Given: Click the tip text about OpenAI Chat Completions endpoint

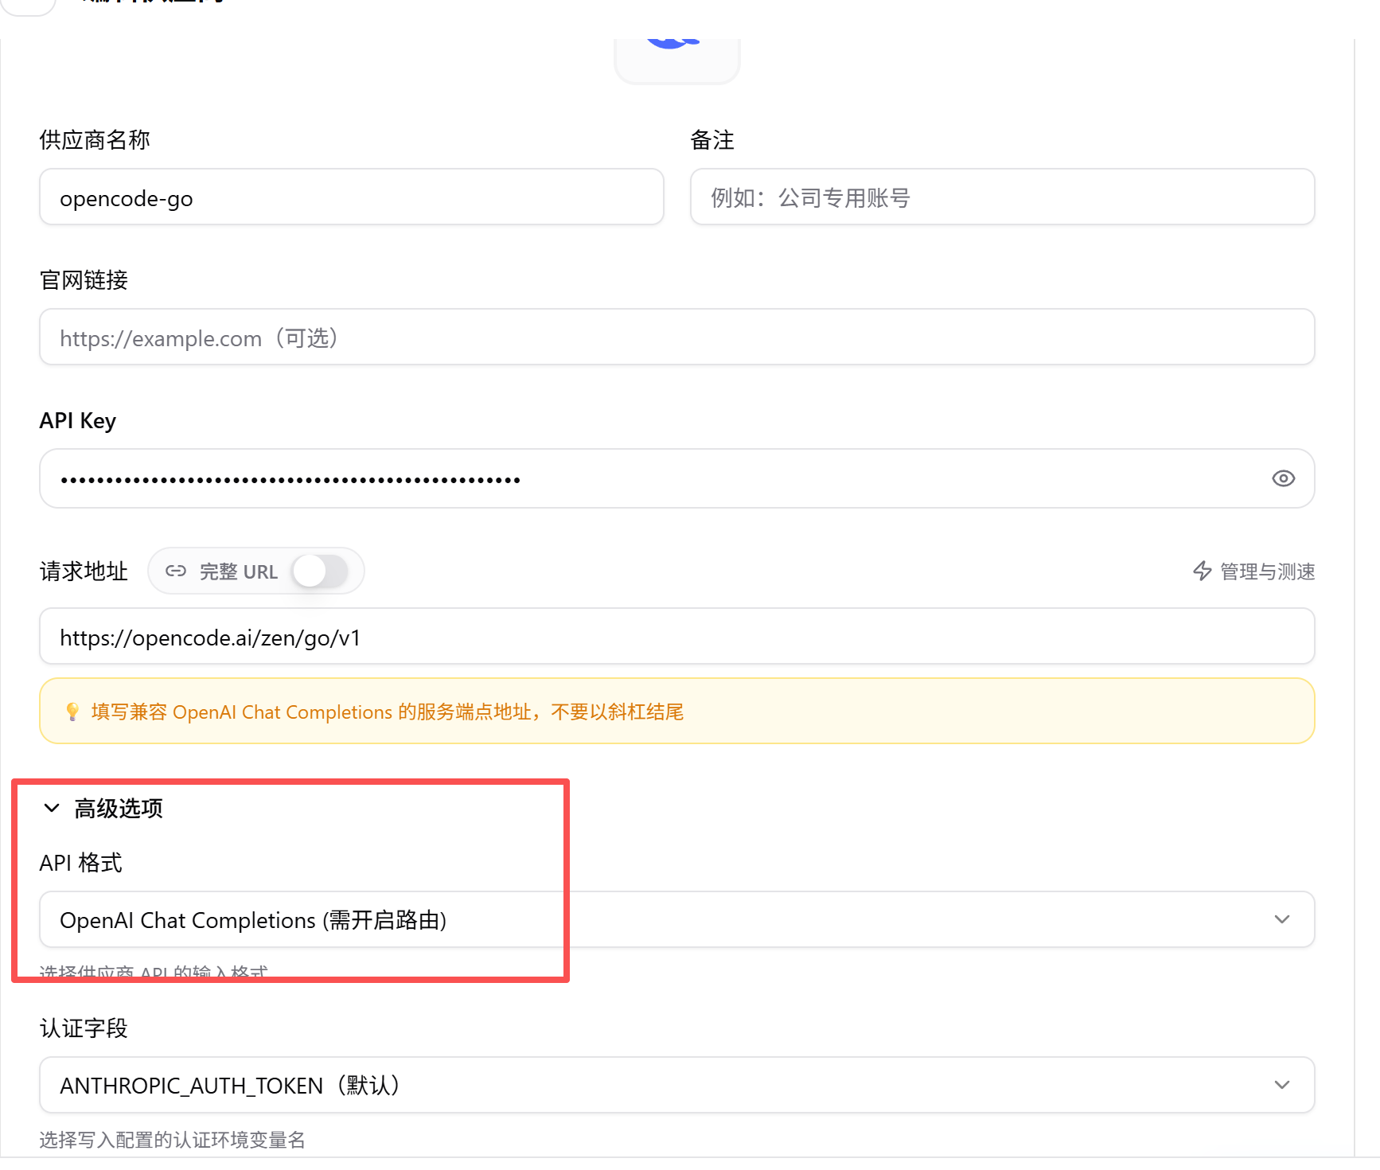Looking at the screenshot, I should coord(388,712).
